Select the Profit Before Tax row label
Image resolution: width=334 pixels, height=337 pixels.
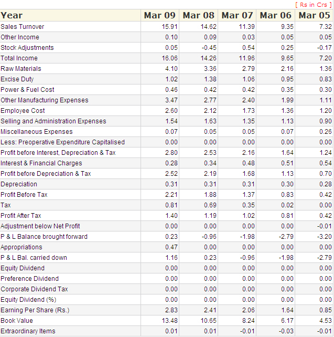(24, 195)
